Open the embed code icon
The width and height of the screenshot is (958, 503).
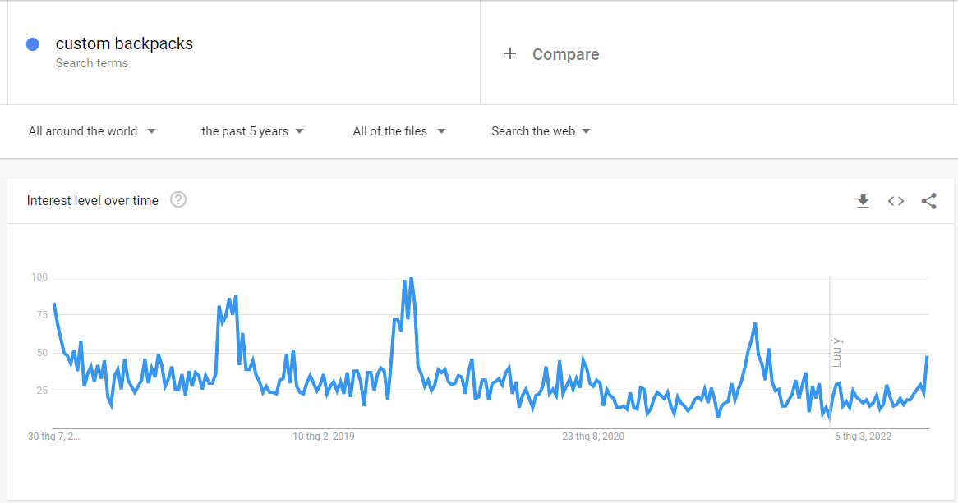coord(896,201)
